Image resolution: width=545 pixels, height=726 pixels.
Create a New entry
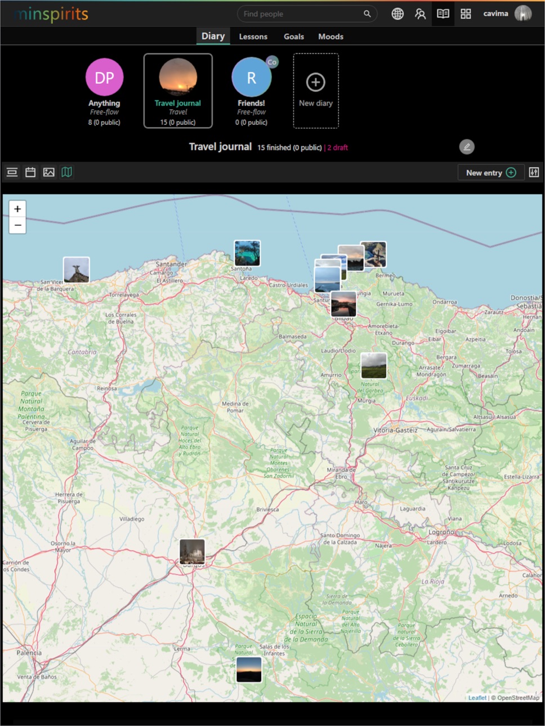click(x=491, y=173)
